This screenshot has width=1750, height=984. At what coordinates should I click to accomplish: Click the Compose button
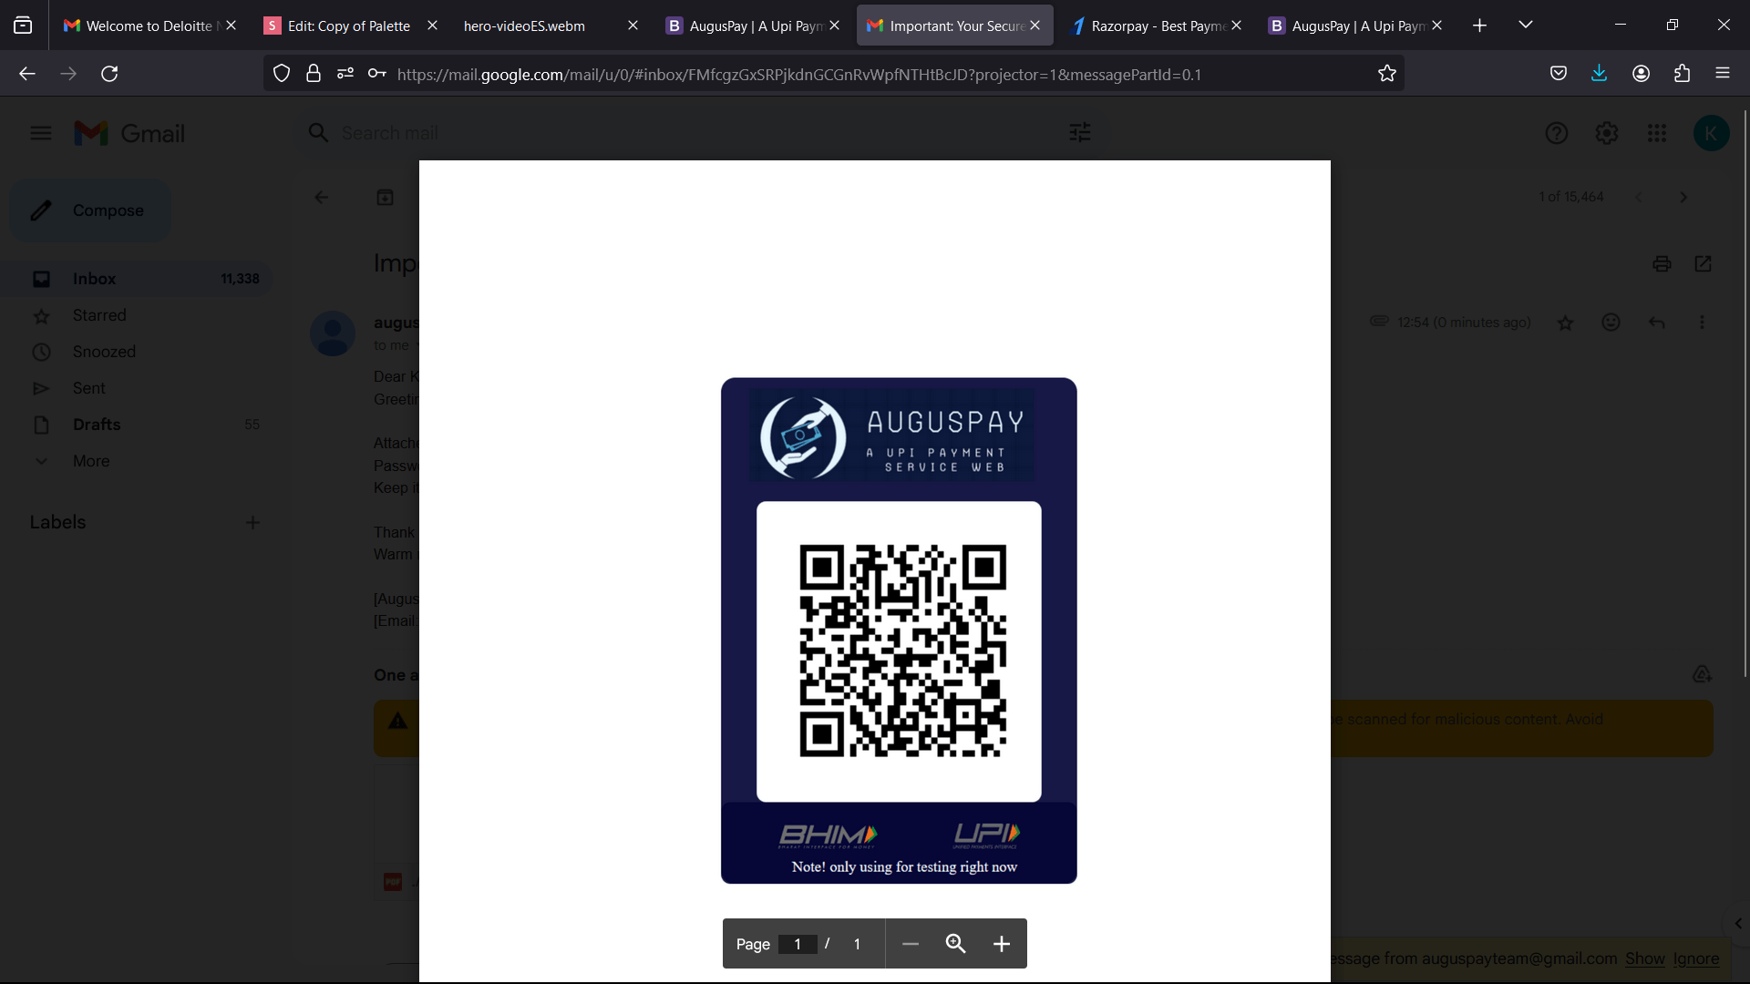click(90, 210)
